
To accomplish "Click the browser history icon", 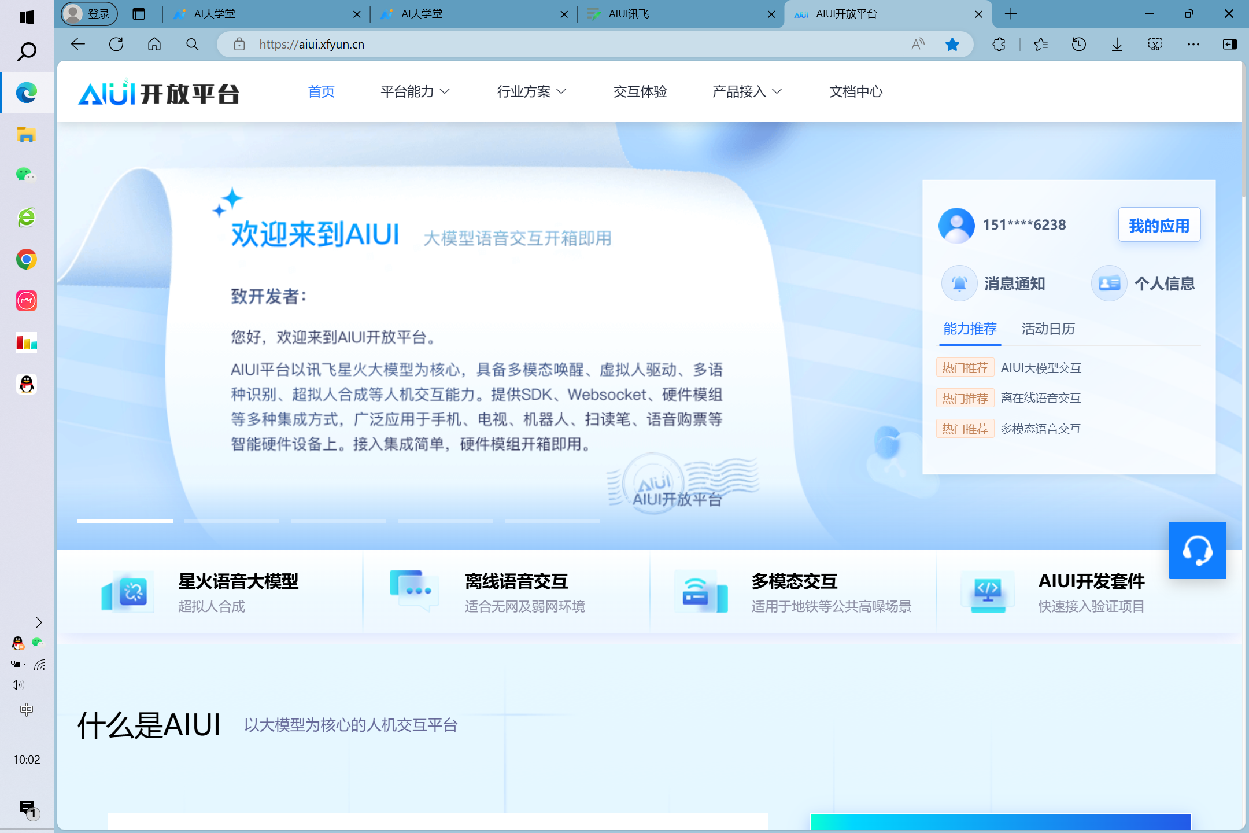I will pyautogui.click(x=1078, y=45).
